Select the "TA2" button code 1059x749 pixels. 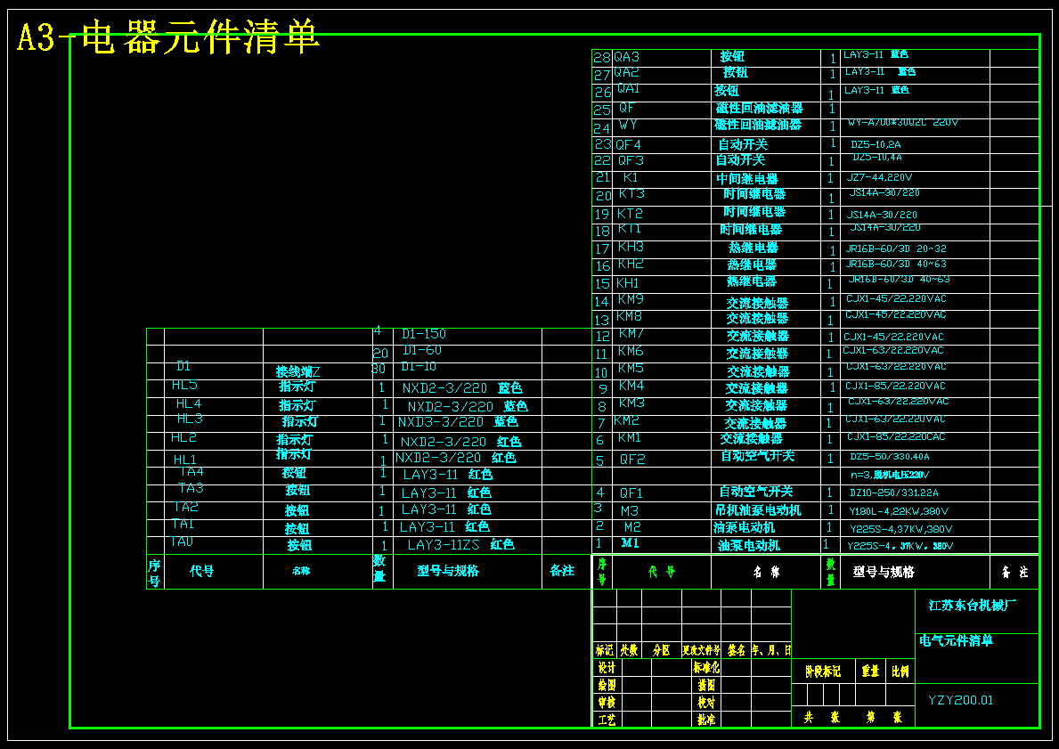pos(186,507)
